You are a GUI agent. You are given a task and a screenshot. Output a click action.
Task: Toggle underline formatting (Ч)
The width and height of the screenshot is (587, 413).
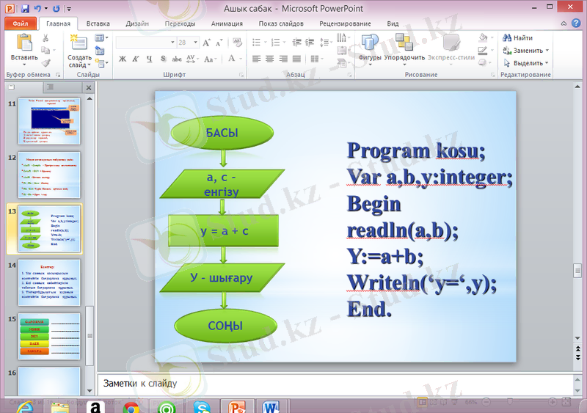pos(149,59)
